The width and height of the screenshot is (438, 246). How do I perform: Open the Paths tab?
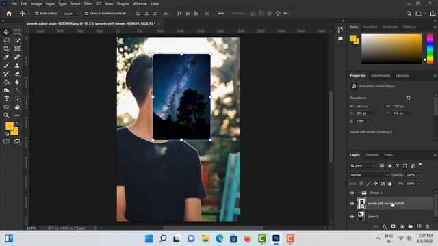click(x=388, y=155)
